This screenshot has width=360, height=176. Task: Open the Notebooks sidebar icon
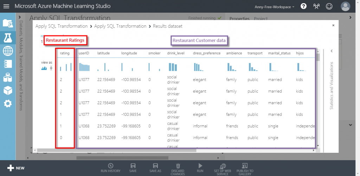8,64
